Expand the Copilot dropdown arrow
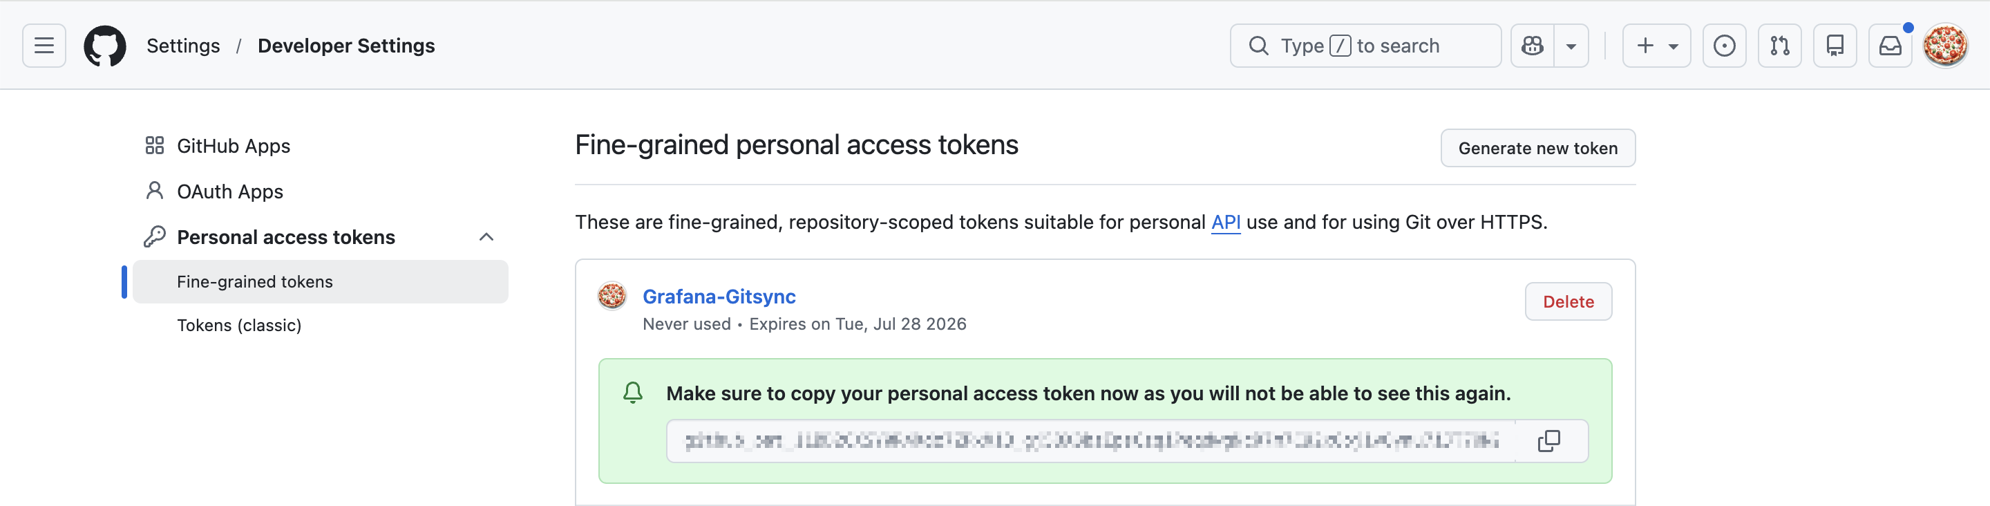Screen dimensions: 1990x506 point(1571,46)
